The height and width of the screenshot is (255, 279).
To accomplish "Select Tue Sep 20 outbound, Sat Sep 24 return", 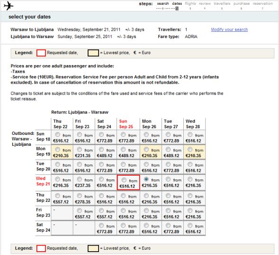I will point(101,164).
